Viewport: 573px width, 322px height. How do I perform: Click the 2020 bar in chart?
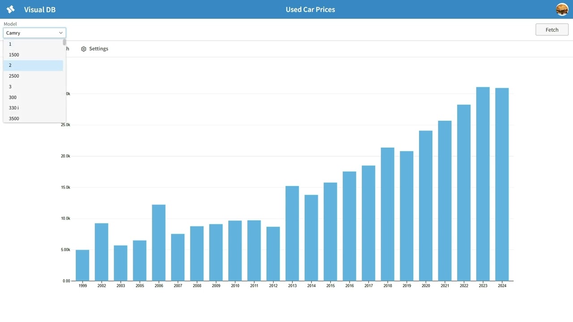pos(426,206)
